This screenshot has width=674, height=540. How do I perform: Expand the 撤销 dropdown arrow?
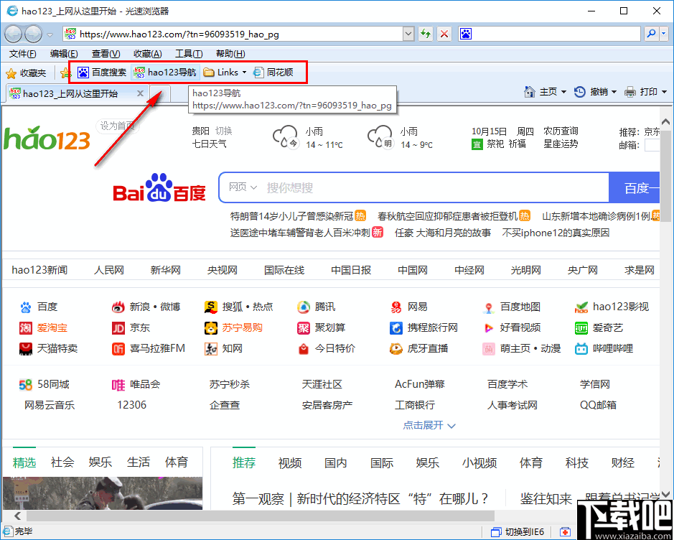[x=614, y=92]
